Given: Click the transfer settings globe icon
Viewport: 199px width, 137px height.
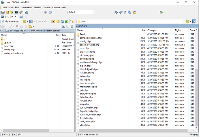Looking at the screenshot, I should pyautogui.click(x=162, y=12).
